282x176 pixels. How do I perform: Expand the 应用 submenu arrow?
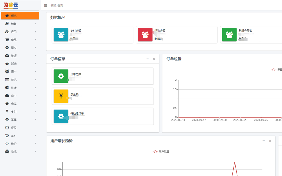(36, 32)
